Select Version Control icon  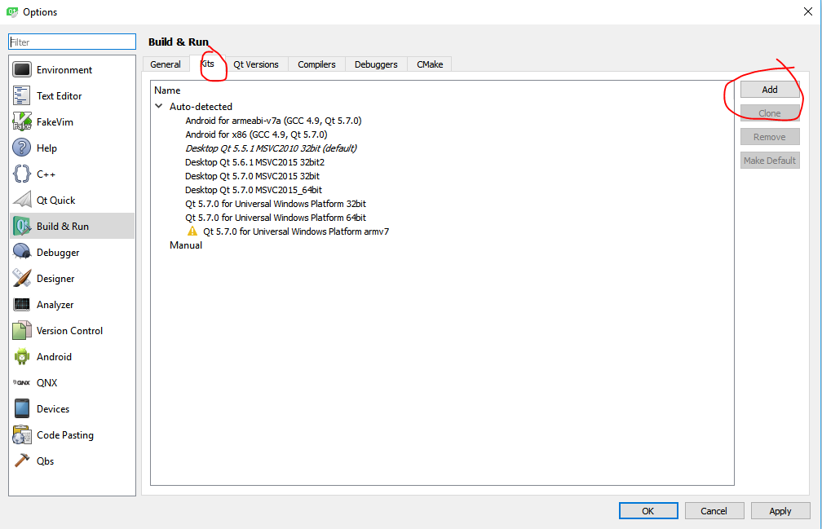22,330
